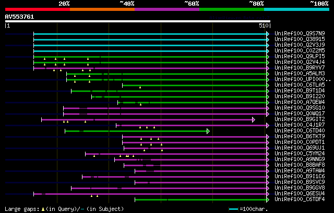Image resolution: width=334 pixels, height=213 pixels.
Task: Open subject UniRef100_C0Z2M5
Action: pyautogui.click(x=300, y=51)
